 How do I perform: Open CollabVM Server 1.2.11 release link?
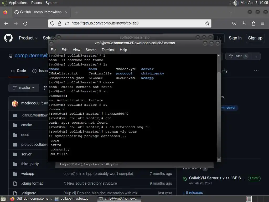coord(217,178)
